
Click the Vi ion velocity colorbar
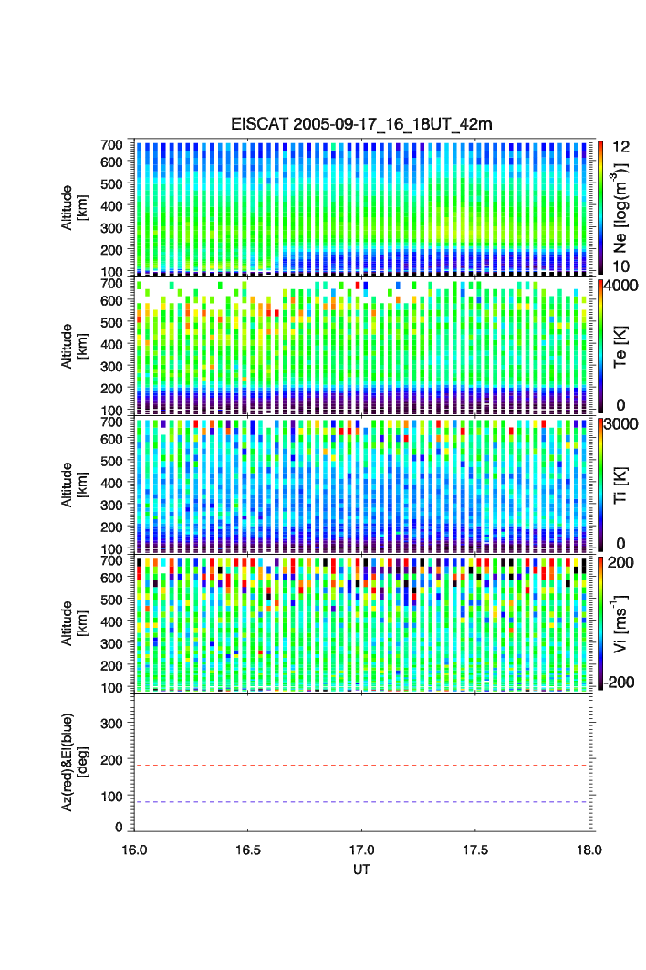pos(600,624)
